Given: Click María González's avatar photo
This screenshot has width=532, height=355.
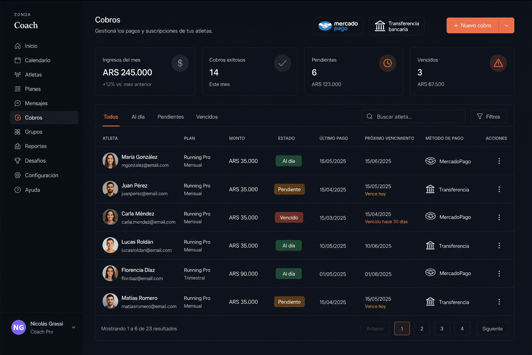Looking at the screenshot, I should coord(110,161).
